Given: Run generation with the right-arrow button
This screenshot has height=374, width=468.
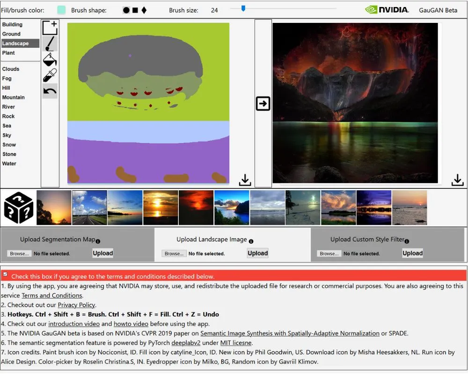Looking at the screenshot, I should point(263,103).
